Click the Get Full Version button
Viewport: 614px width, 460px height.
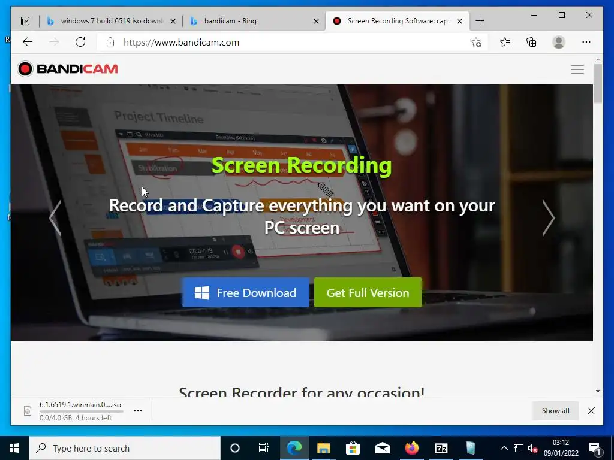click(x=368, y=292)
